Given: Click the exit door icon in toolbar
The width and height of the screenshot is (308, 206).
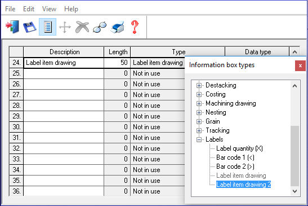Looking at the screenshot, I should [x=12, y=27].
